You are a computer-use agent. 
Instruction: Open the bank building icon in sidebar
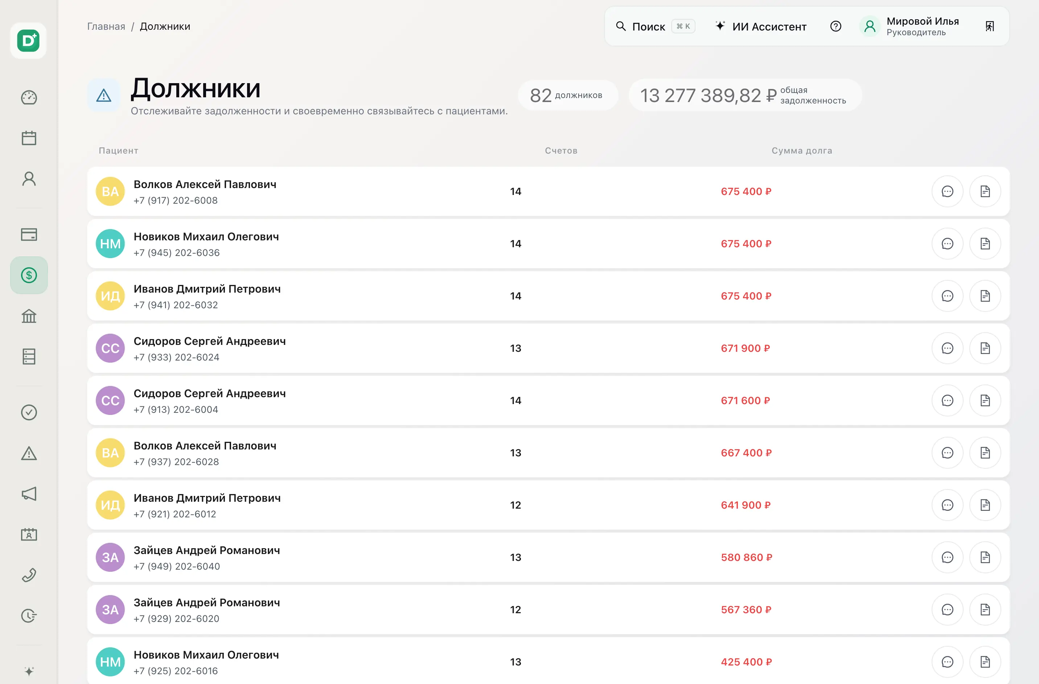(x=29, y=316)
